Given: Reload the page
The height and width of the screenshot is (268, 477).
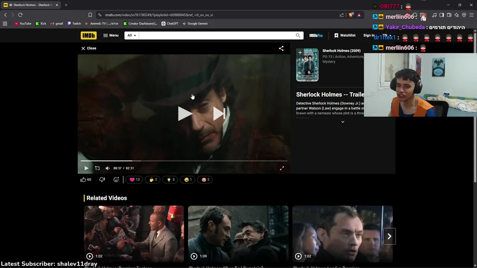Looking at the screenshot, I should coord(20,15).
